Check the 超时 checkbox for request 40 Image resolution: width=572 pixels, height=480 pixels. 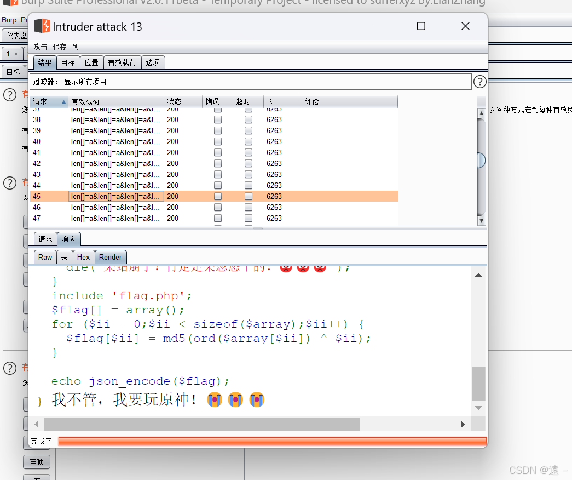tap(248, 141)
